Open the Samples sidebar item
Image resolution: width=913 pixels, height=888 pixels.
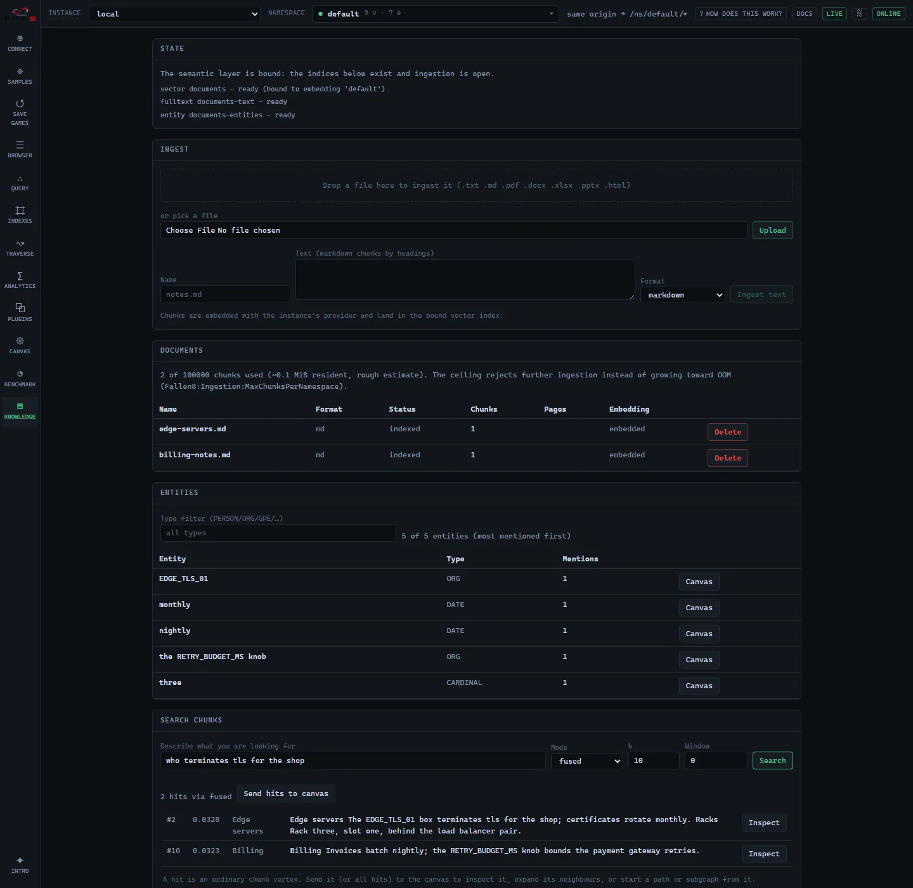(x=20, y=76)
